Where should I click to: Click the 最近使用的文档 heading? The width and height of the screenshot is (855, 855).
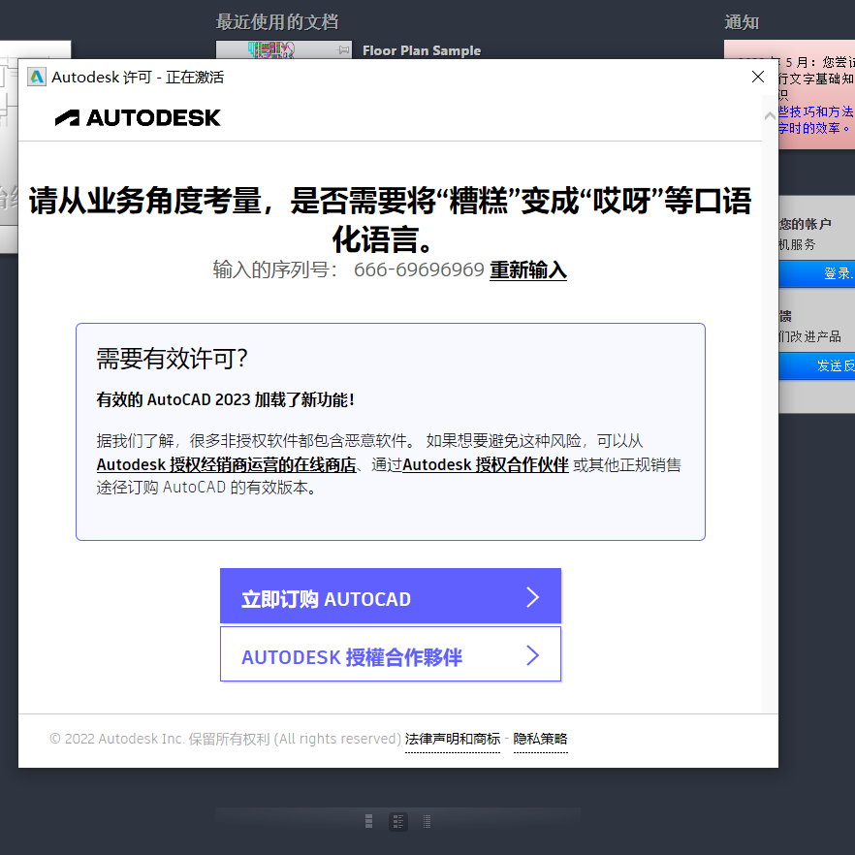pyautogui.click(x=277, y=22)
